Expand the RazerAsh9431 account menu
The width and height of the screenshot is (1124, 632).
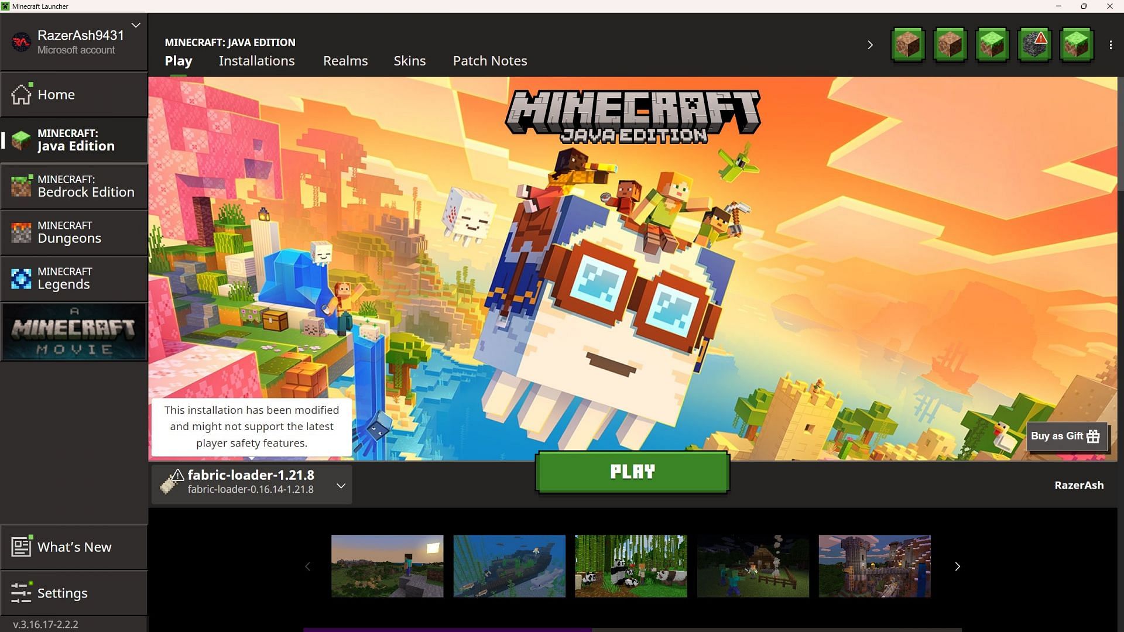click(x=136, y=25)
